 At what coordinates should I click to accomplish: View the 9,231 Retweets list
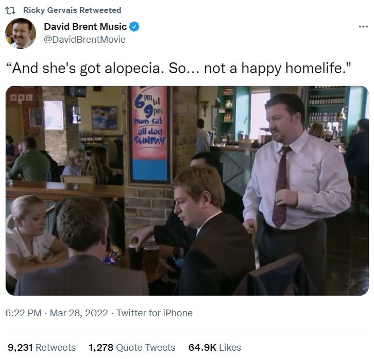tap(42, 348)
